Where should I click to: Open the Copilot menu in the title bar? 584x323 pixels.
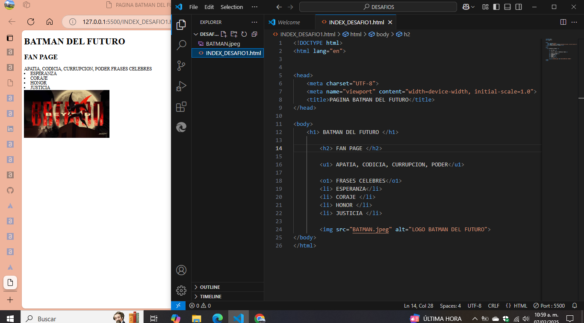[469, 7]
